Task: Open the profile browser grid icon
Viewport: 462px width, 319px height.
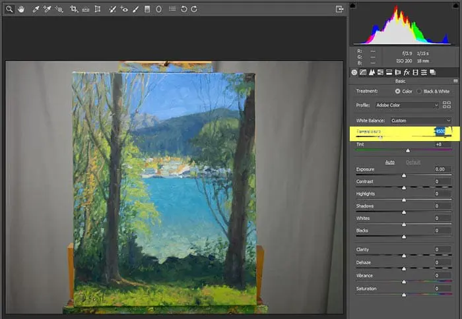Action: (x=447, y=105)
